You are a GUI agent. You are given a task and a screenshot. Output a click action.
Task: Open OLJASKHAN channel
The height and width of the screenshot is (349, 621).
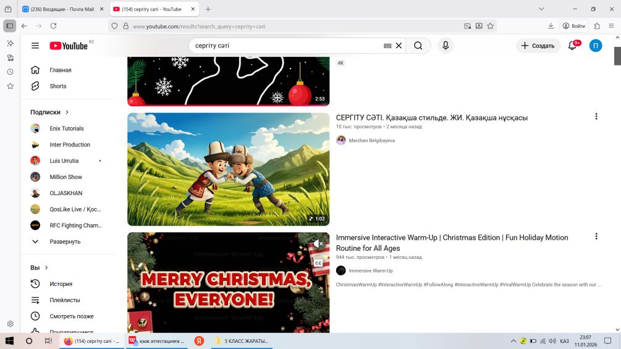coord(67,193)
